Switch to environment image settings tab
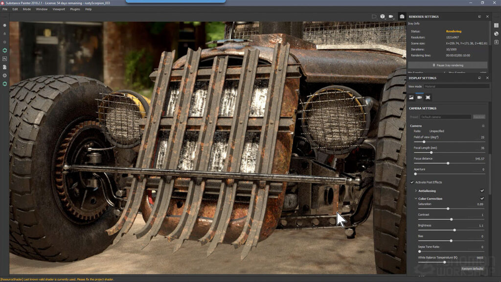The height and width of the screenshot is (282, 501). (411, 97)
